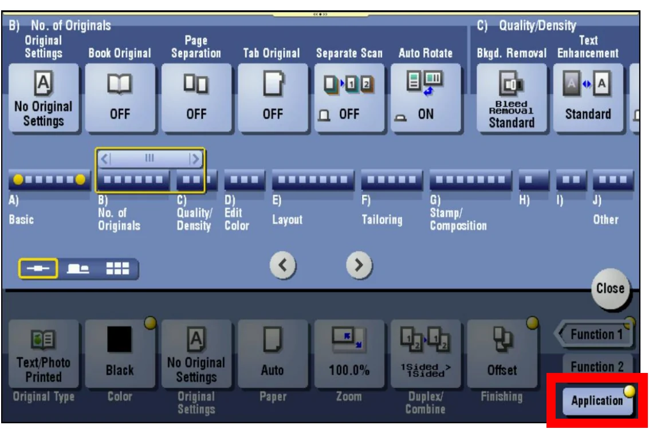Image resolution: width=649 pixels, height=429 pixels.
Task: Switch to tray list view icon
Action: click(78, 269)
